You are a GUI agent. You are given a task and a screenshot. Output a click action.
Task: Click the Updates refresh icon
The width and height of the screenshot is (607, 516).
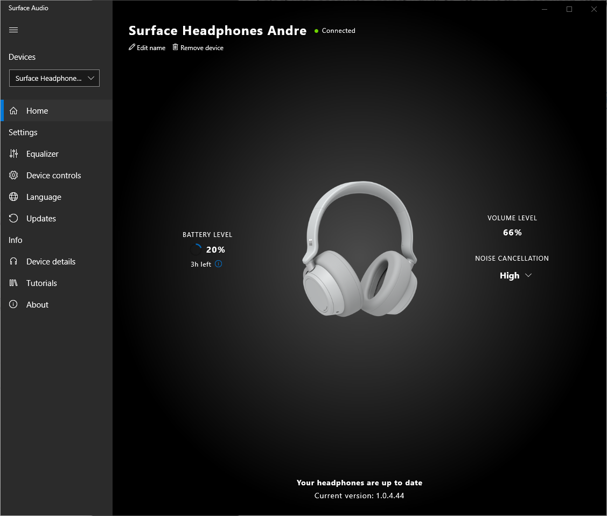coord(14,219)
